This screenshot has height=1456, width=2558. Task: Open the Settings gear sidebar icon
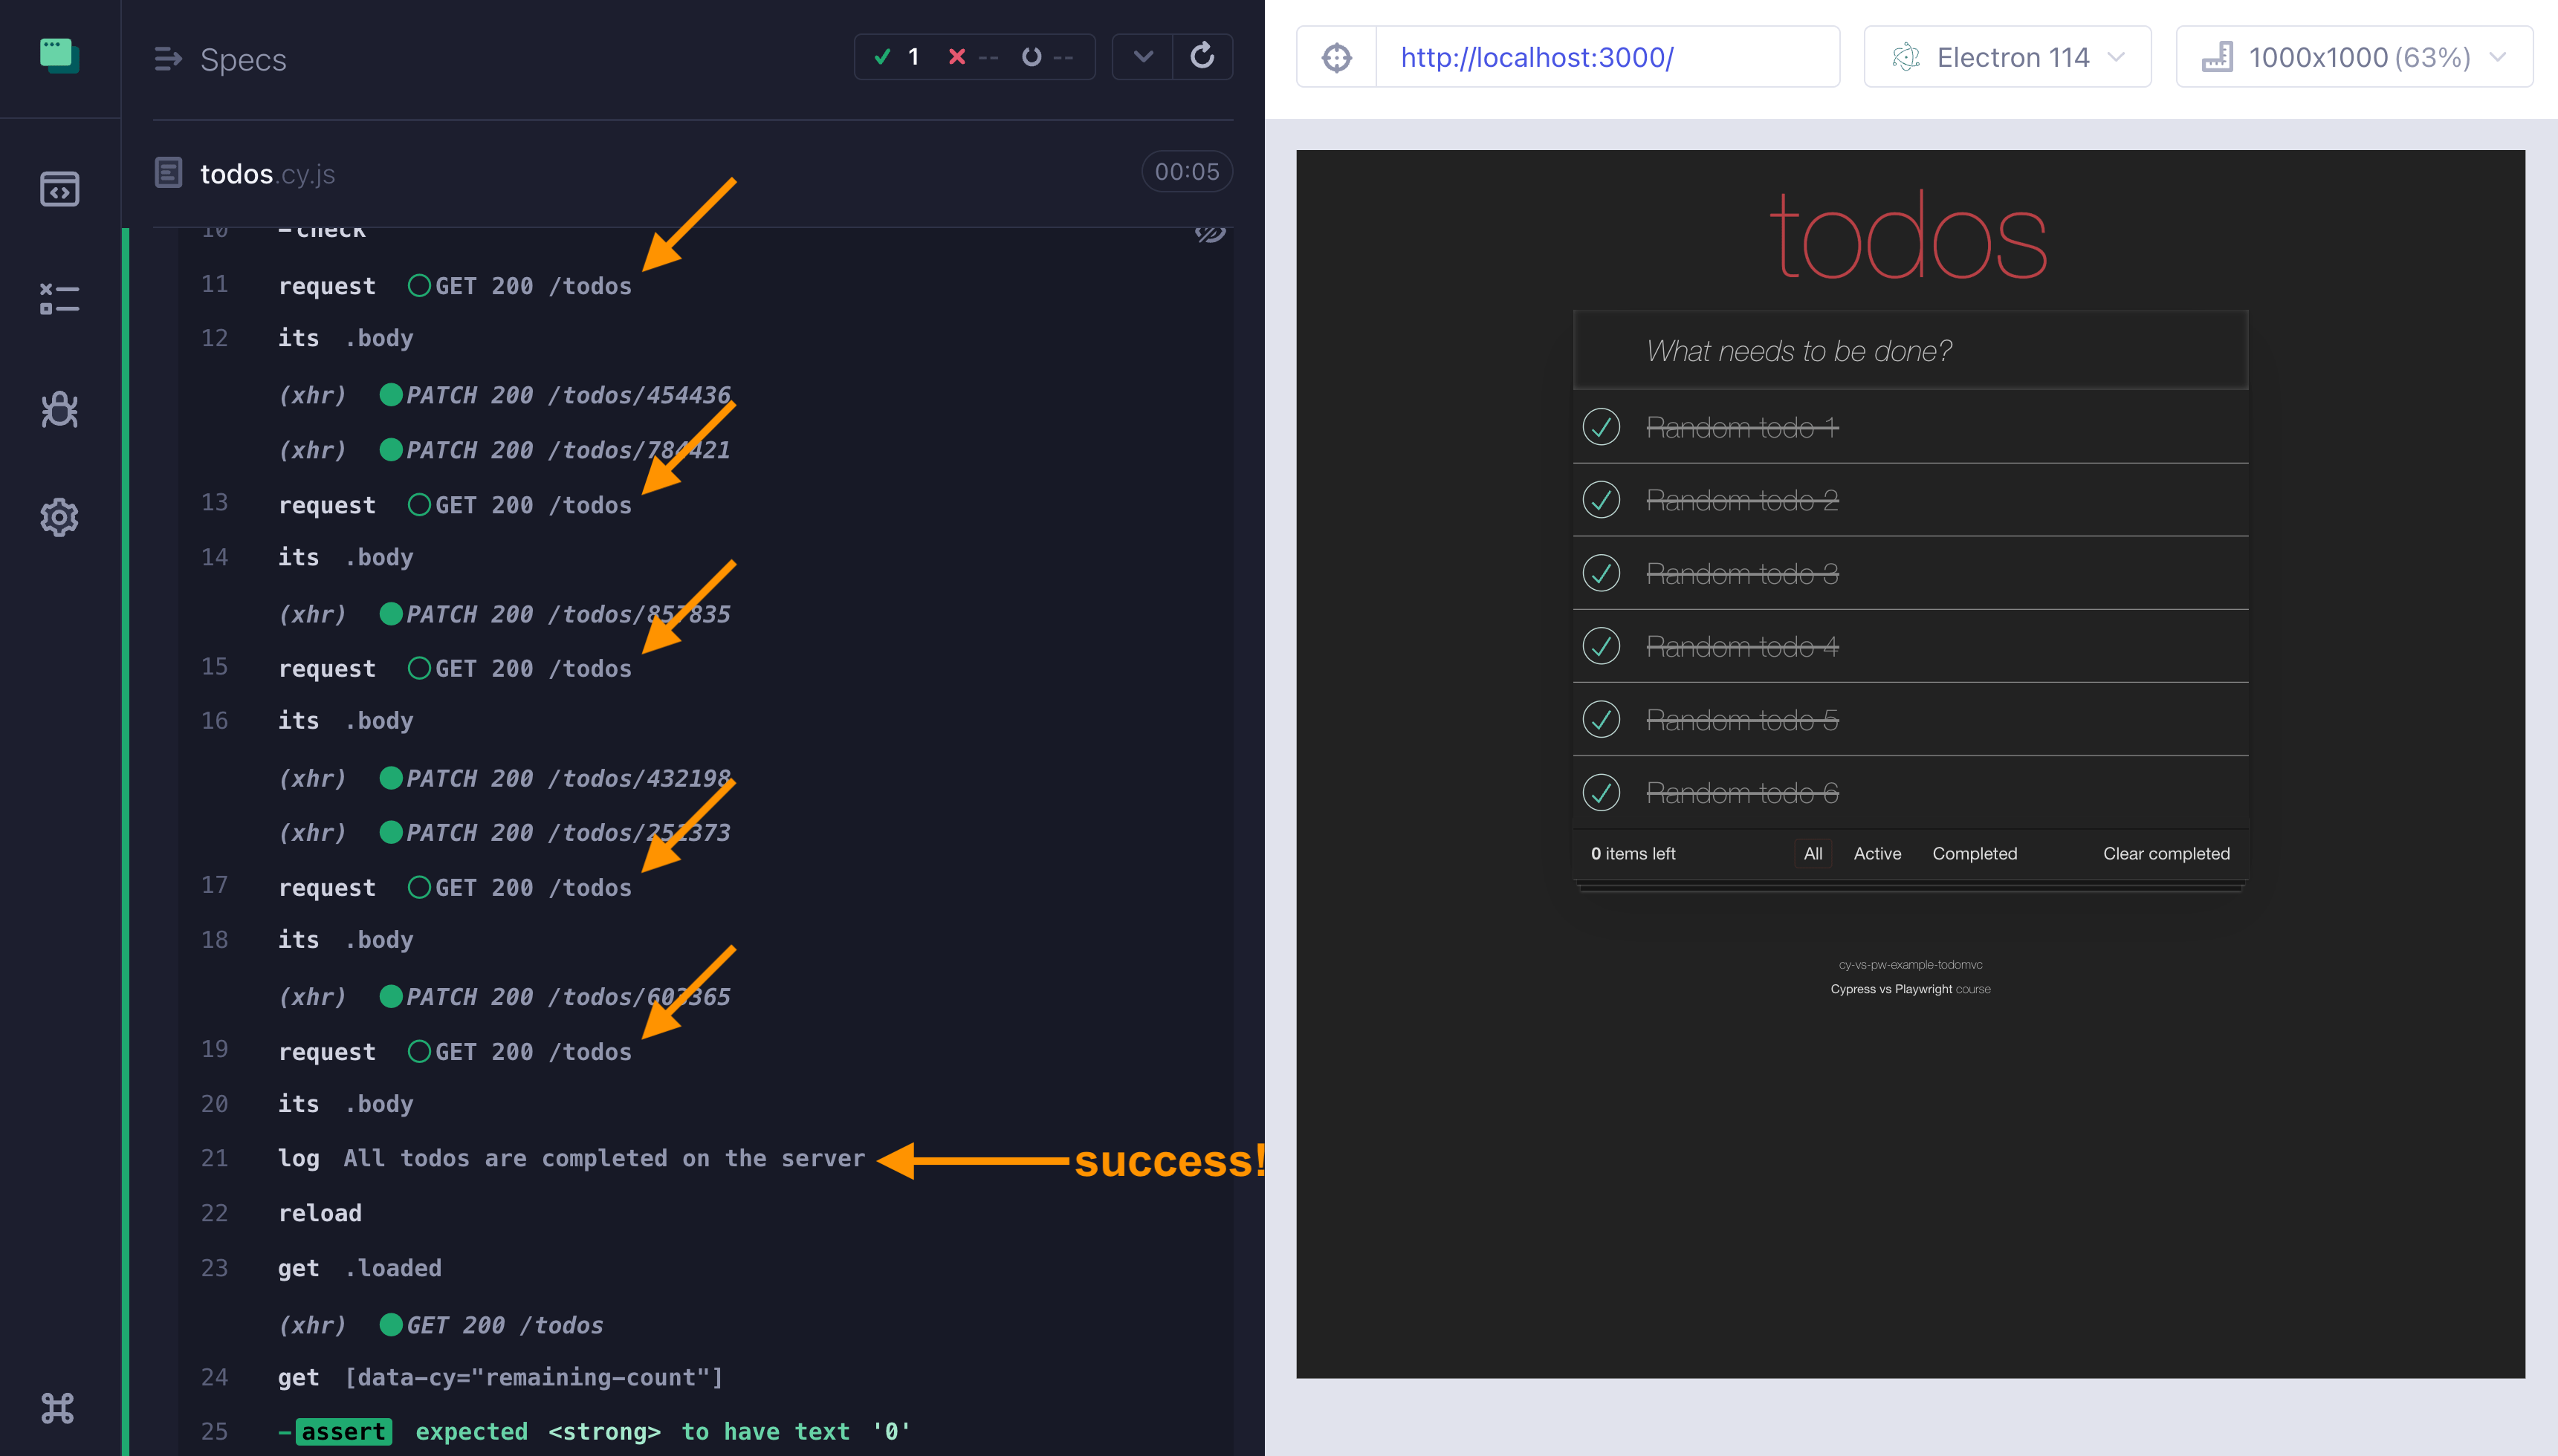59,517
